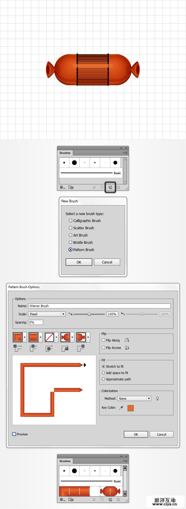Click the highlighted New Brush icon

[x=110, y=187]
